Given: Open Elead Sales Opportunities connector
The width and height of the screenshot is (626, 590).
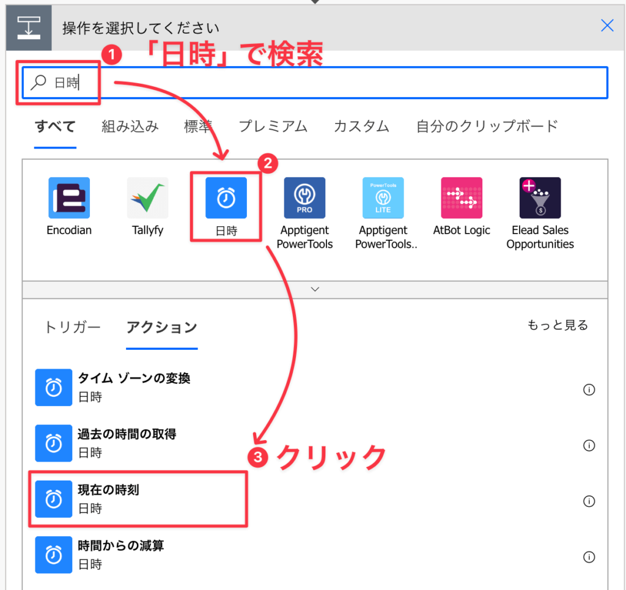Looking at the screenshot, I should tap(540, 197).
